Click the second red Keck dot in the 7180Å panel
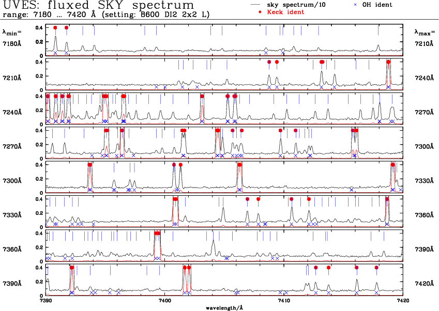Screen dimensions: 439x311 66,27
